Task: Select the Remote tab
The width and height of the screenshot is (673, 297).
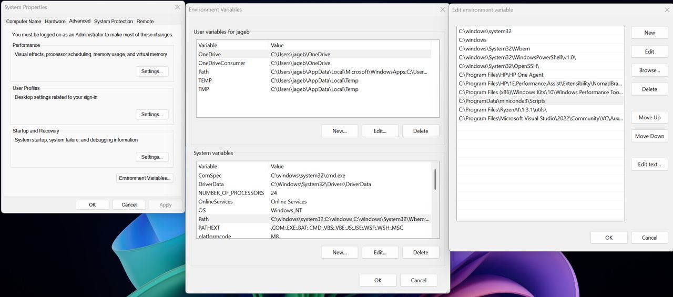Action: click(x=145, y=22)
